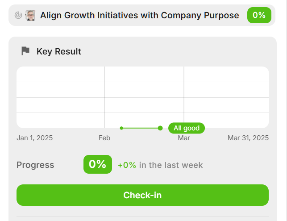Click the All good status badge
Viewport: 287px width, 221px height.
pos(187,128)
